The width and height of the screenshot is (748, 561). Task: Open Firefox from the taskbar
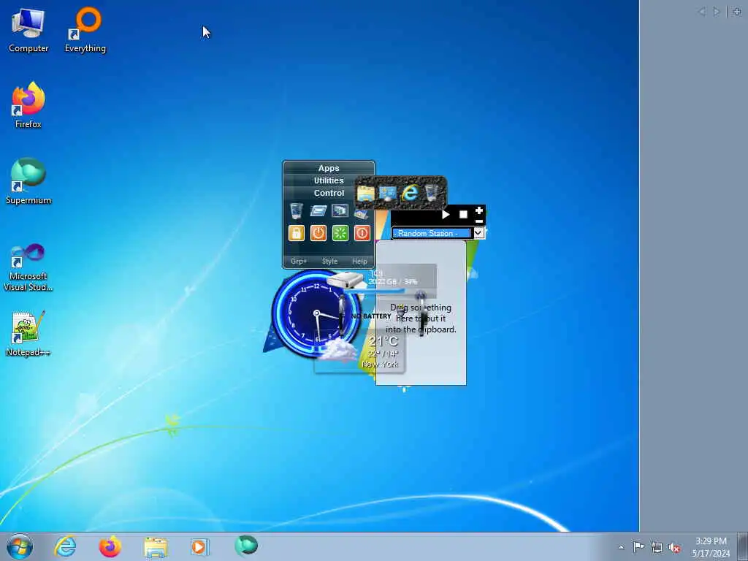(x=110, y=546)
